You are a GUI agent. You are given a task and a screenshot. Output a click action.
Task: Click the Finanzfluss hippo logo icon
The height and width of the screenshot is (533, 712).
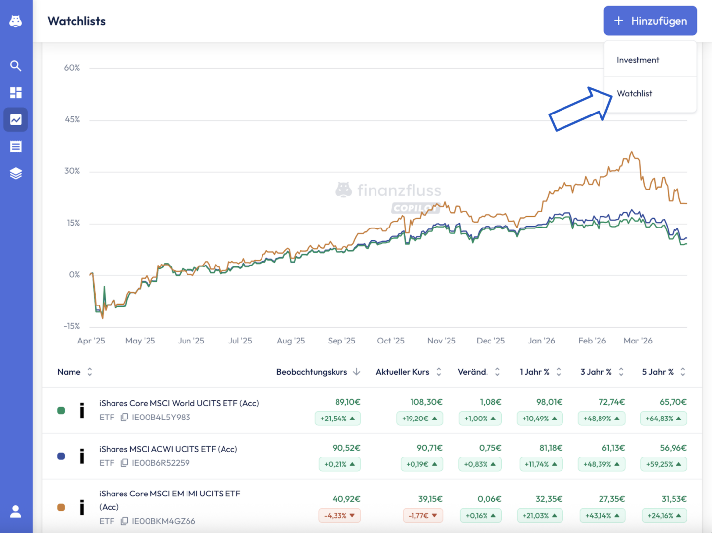(x=16, y=21)
